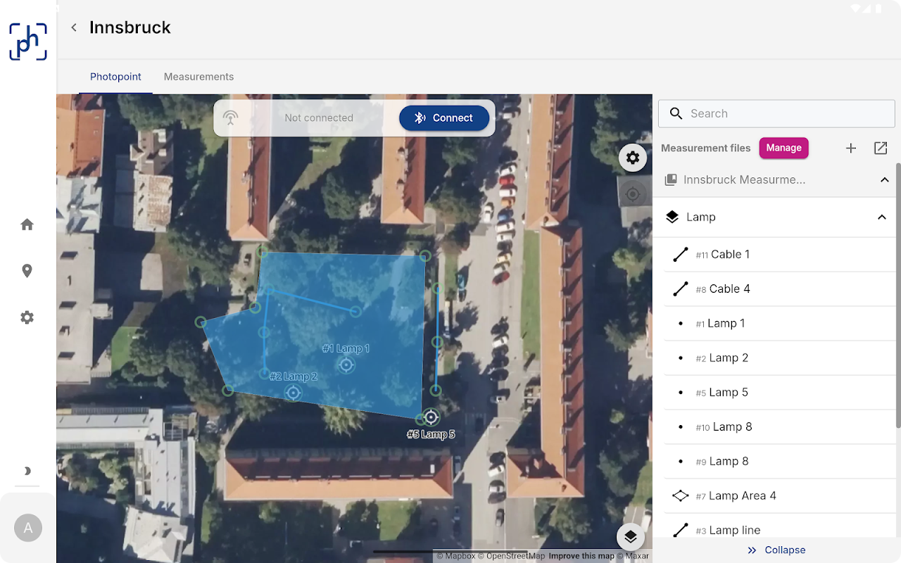This screenshot has height=563, width=901.
Task: Click the #1 Lamp 1 map marker
Action: click(346, 365)
